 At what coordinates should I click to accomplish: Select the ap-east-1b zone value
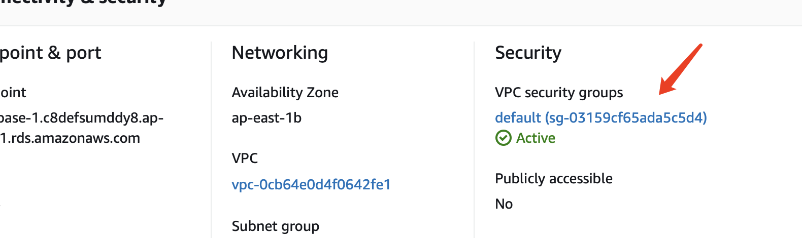pyautogui.click(x=266, y=117)
